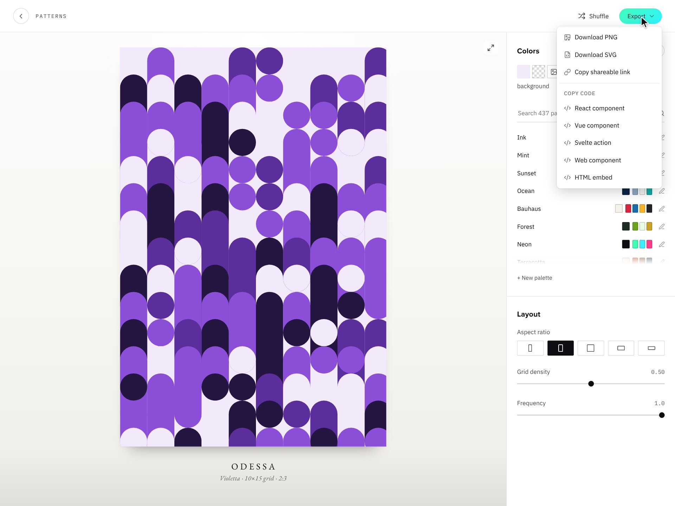Edit the Ocean palette with pencil icon
The width and height of the screenshot is (675, 506).
[x=662, y=191]
